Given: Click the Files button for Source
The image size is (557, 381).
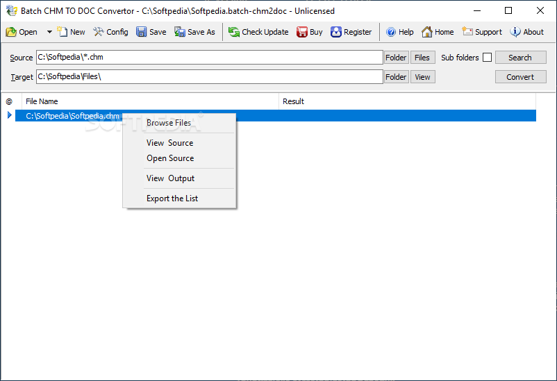Looking at the screenshot, I should 422,58.
